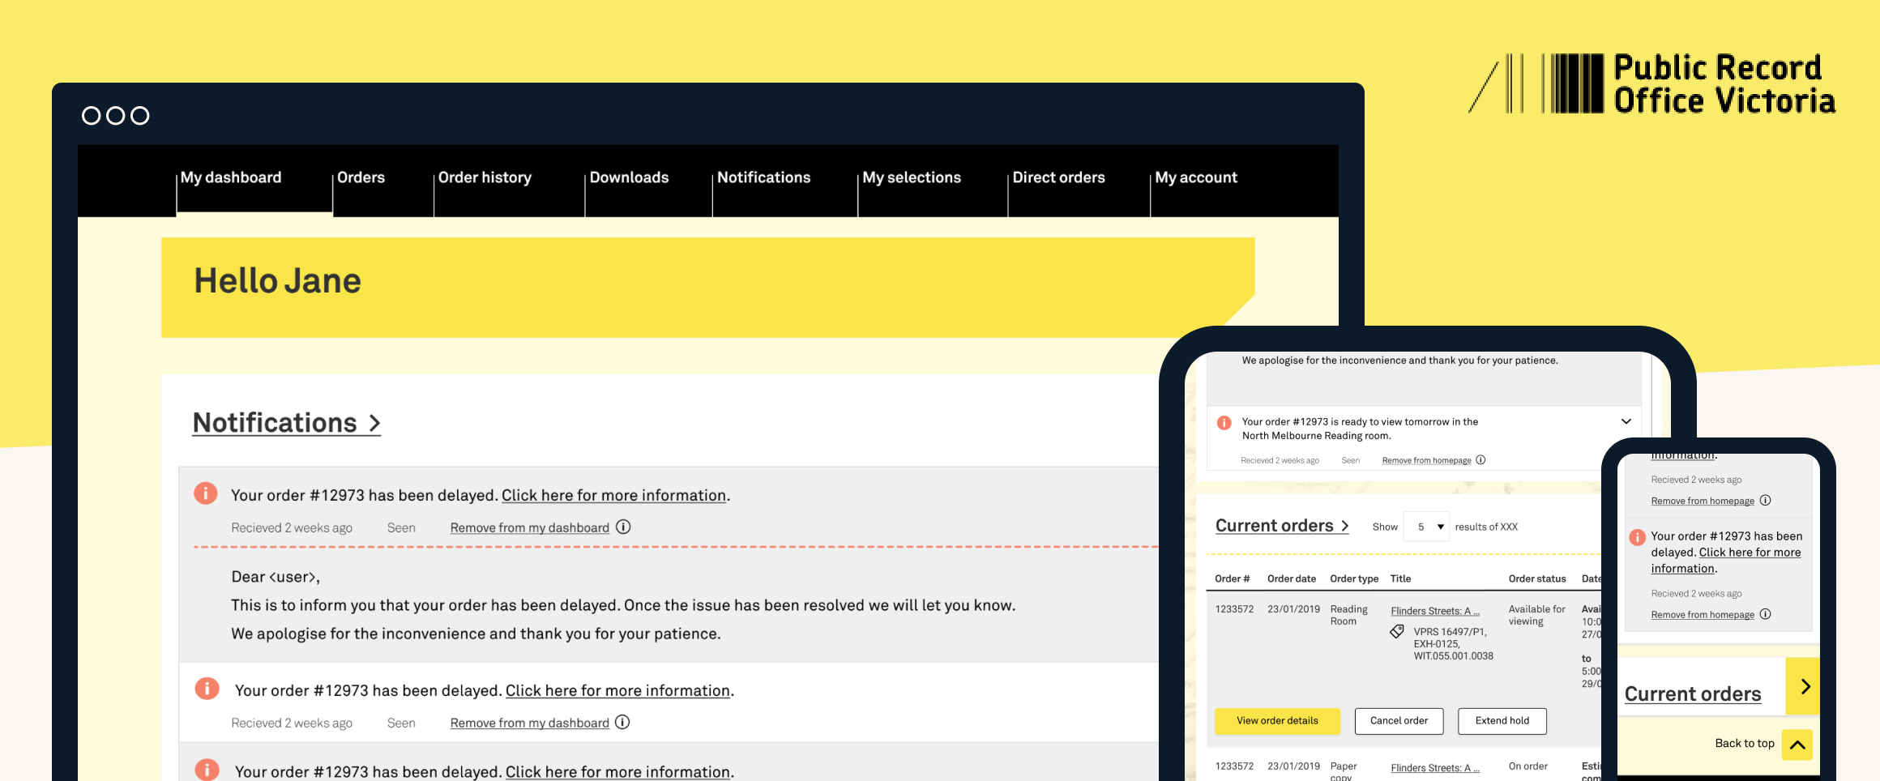Open the Order history tab
The width and height of the screenshot is (1880, 781).
tap(485, 177)
